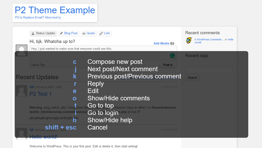
Task: Click the shift + esc shortcut label
Action: [61, 127]
